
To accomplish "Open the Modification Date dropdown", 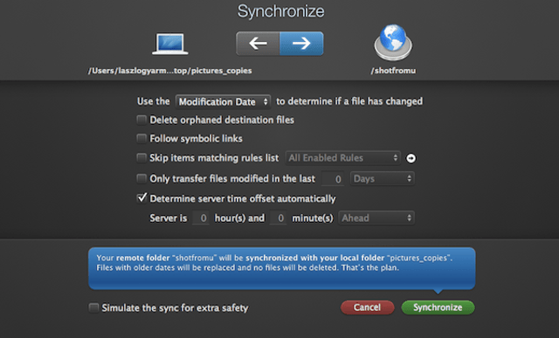I will pos(223,101).
